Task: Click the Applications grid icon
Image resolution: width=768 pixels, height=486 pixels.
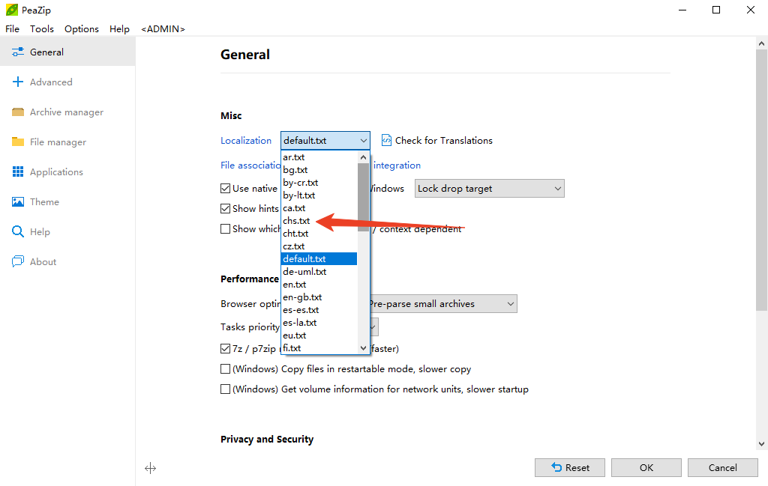Action: (x=18, y=171)
